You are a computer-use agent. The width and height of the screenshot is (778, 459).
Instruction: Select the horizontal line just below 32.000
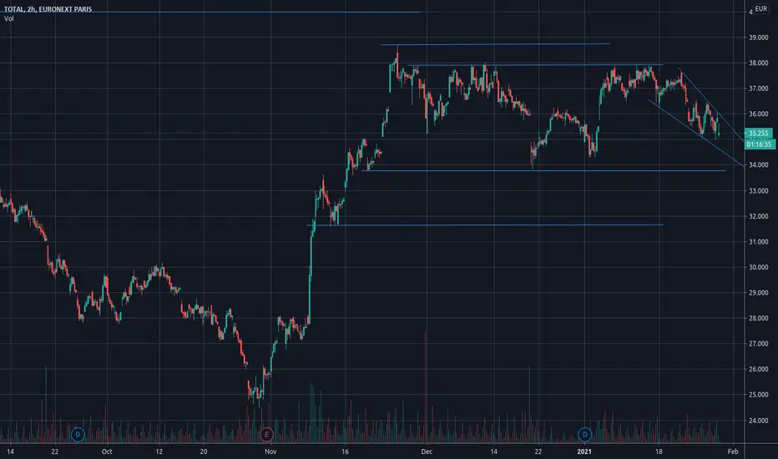click(x=485, y=224)
